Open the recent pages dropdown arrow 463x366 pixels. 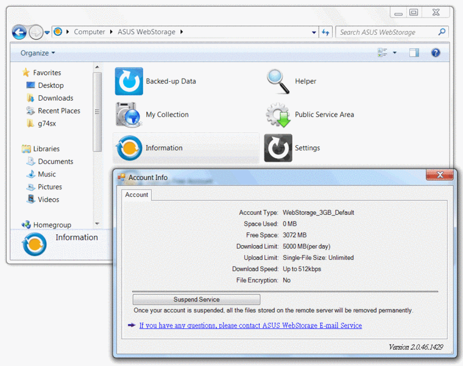pos(47,32)
